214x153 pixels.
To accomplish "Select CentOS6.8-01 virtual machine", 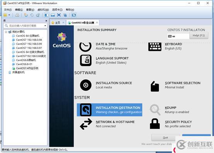I will tap(24, 64).
